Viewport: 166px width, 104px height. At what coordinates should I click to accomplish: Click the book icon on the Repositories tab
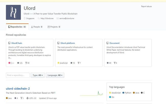[9, 27]
